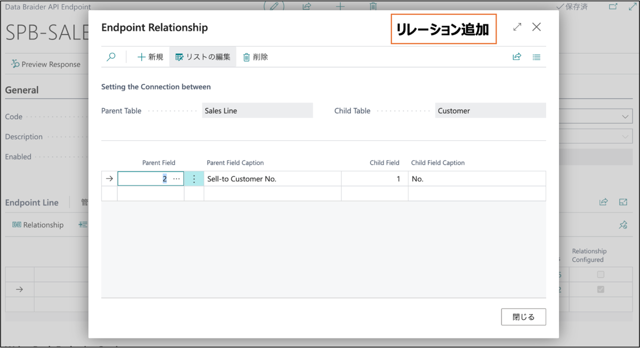Click the 保存済 saved indicator
Image resolution: width=640 pixels, height=348 pixels.
571,7
